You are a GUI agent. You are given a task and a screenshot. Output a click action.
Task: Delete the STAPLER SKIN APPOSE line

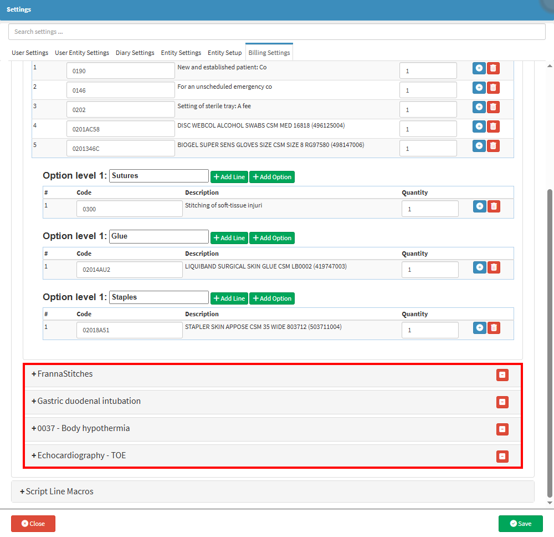tap(494, 328)
